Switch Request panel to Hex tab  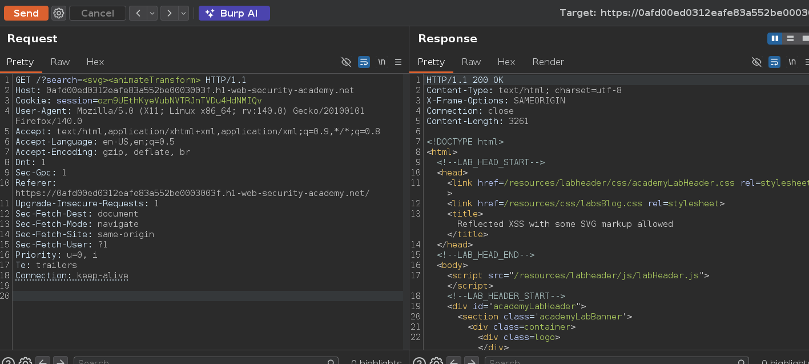[x=95, y=62]
